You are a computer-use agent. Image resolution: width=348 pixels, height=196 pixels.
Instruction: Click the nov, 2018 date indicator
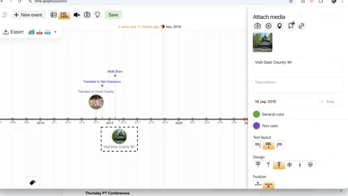click(x=173, y=27)
